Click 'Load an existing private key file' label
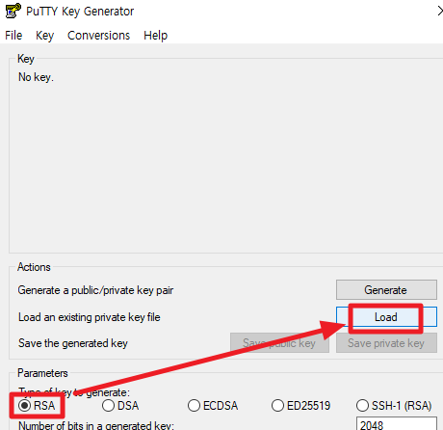This screenshot has width=443, height=430. point(90,317)
